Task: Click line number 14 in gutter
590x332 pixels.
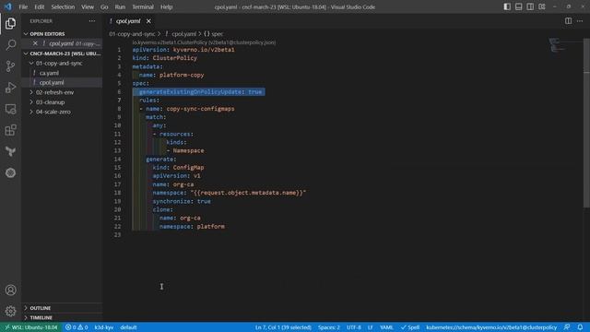Action: coord(118,160)
